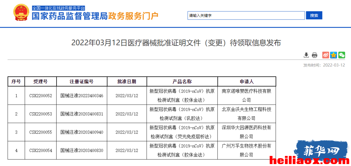The width and height of the screenshot is (351, 166).
Task: Select cell CSX2200055
Action: click(x=41, y=132)
